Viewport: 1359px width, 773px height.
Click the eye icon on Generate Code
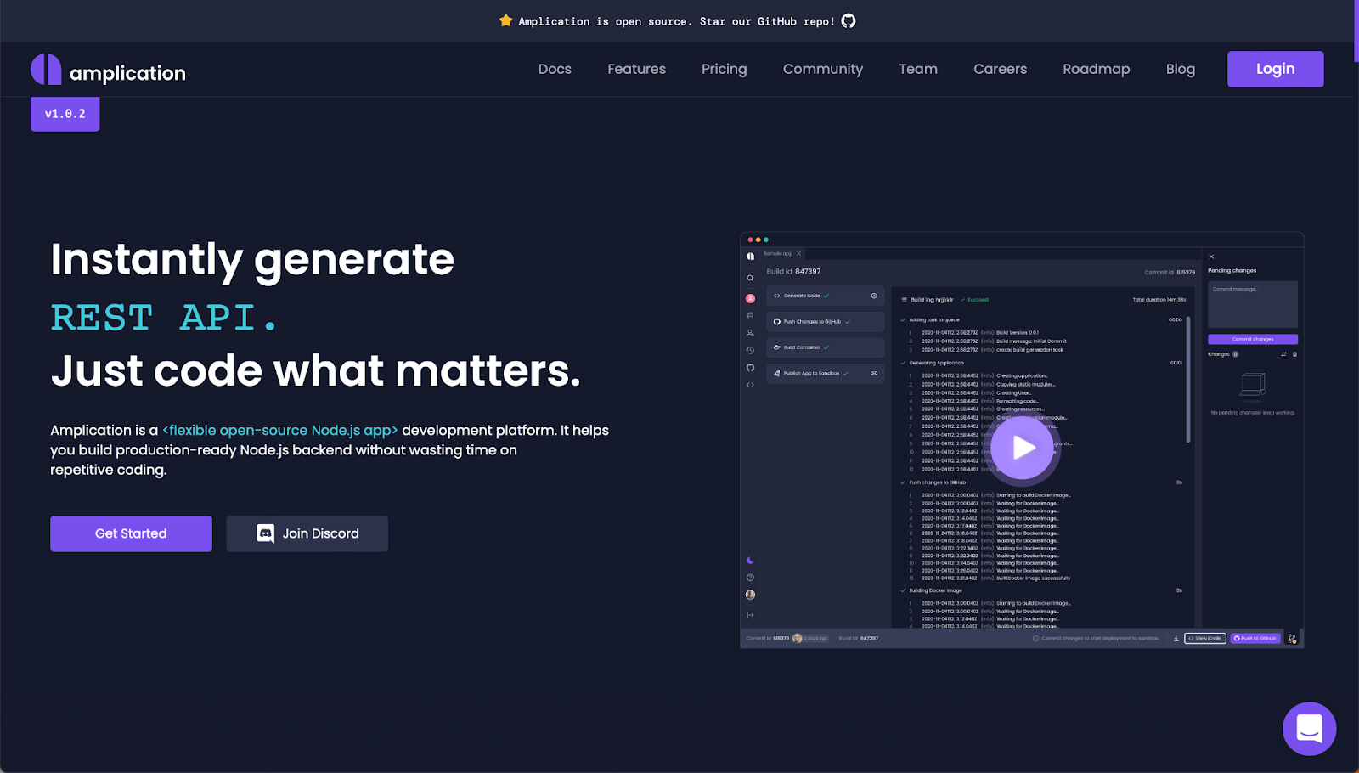tap(874, 296)
